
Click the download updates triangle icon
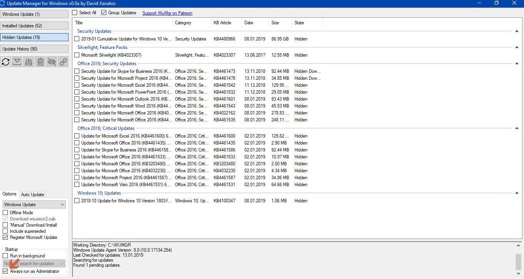point(17,62)
